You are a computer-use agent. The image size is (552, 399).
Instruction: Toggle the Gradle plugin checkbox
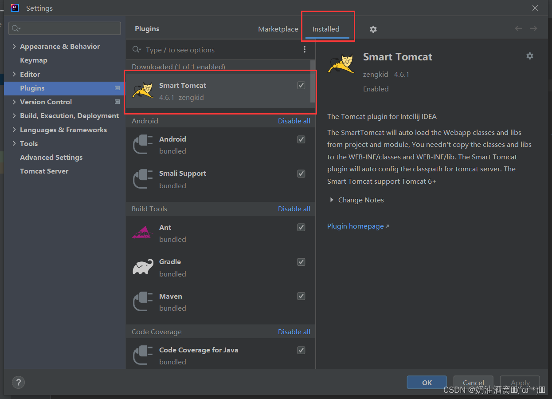pos(301,262)
